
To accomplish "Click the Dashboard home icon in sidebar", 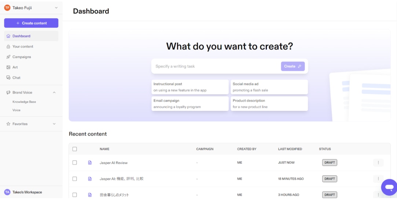I will (8, 36).
